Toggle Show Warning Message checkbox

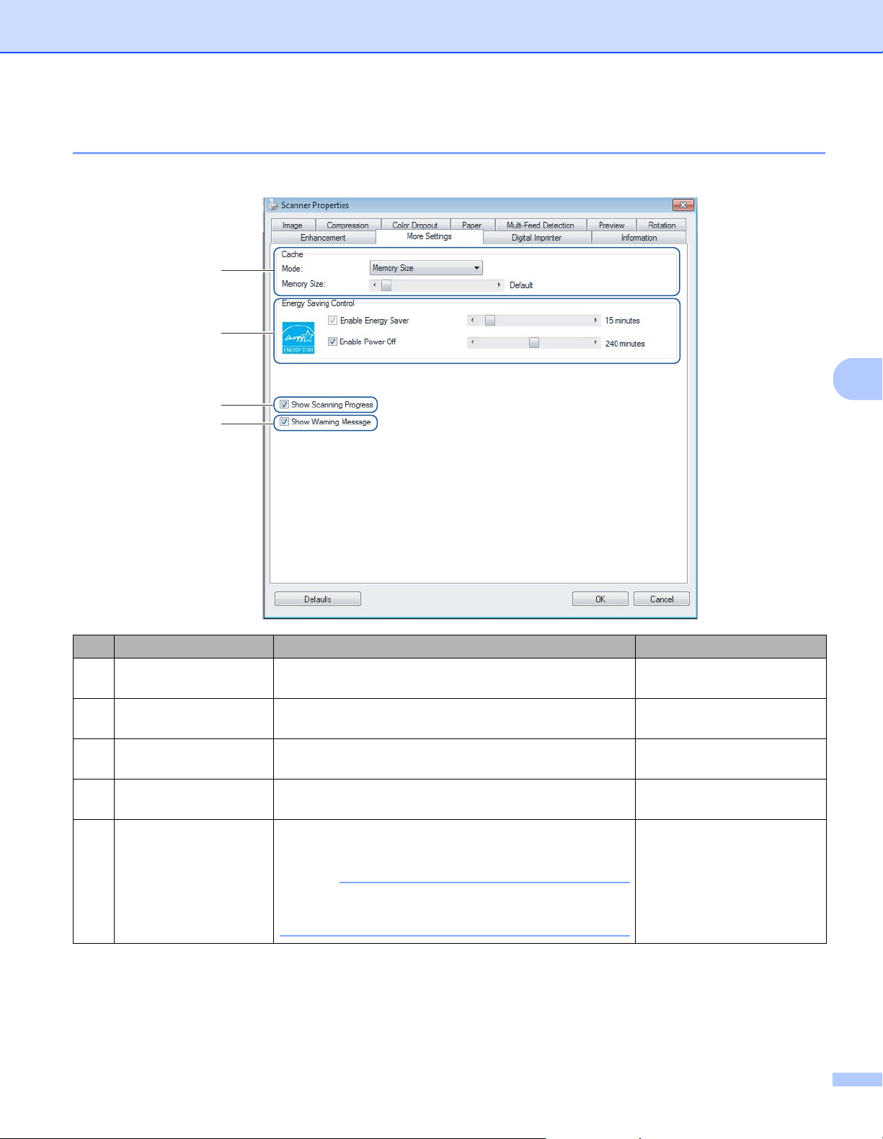(285, 422)
